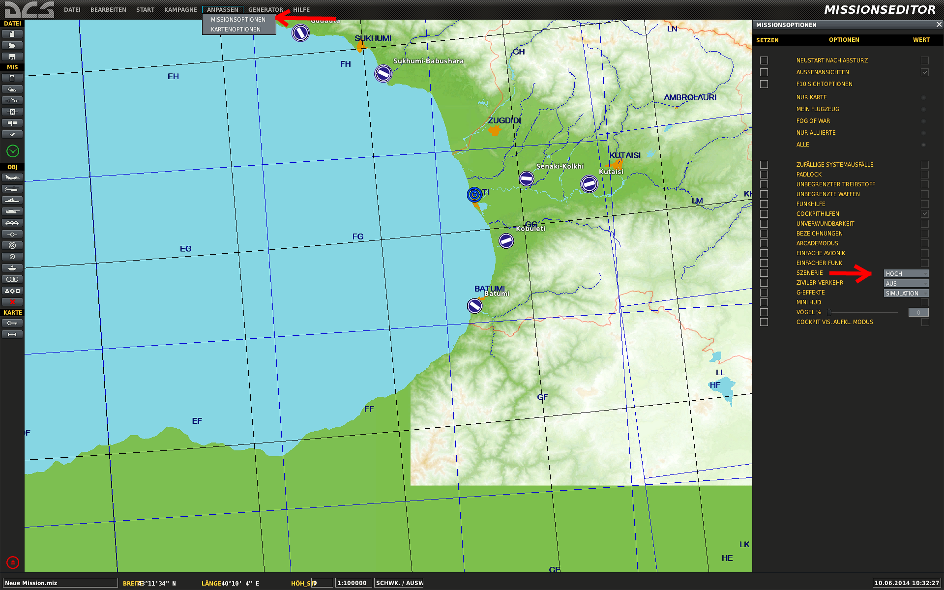Toggle the Aussenansichten value checkbox
This screenshot has width=944, height=590.
925,72
